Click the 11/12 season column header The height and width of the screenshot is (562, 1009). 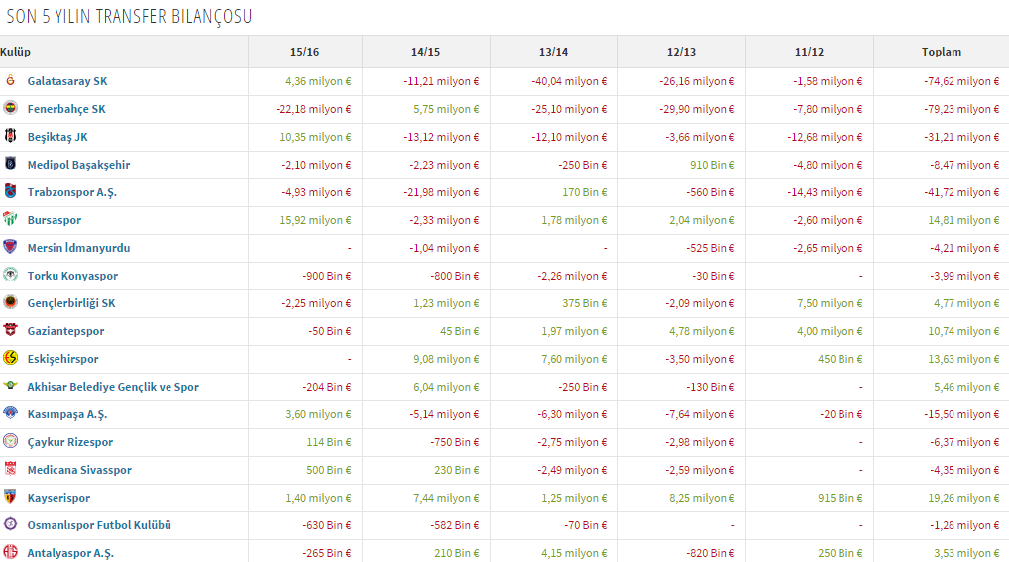(809, 52)
